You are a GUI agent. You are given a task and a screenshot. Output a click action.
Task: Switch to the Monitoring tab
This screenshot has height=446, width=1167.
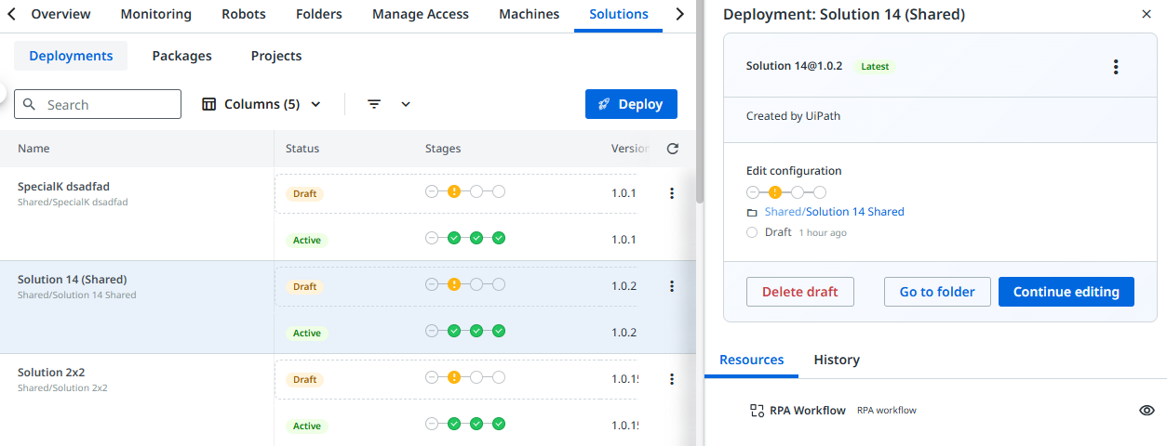(x=156, y=14)
